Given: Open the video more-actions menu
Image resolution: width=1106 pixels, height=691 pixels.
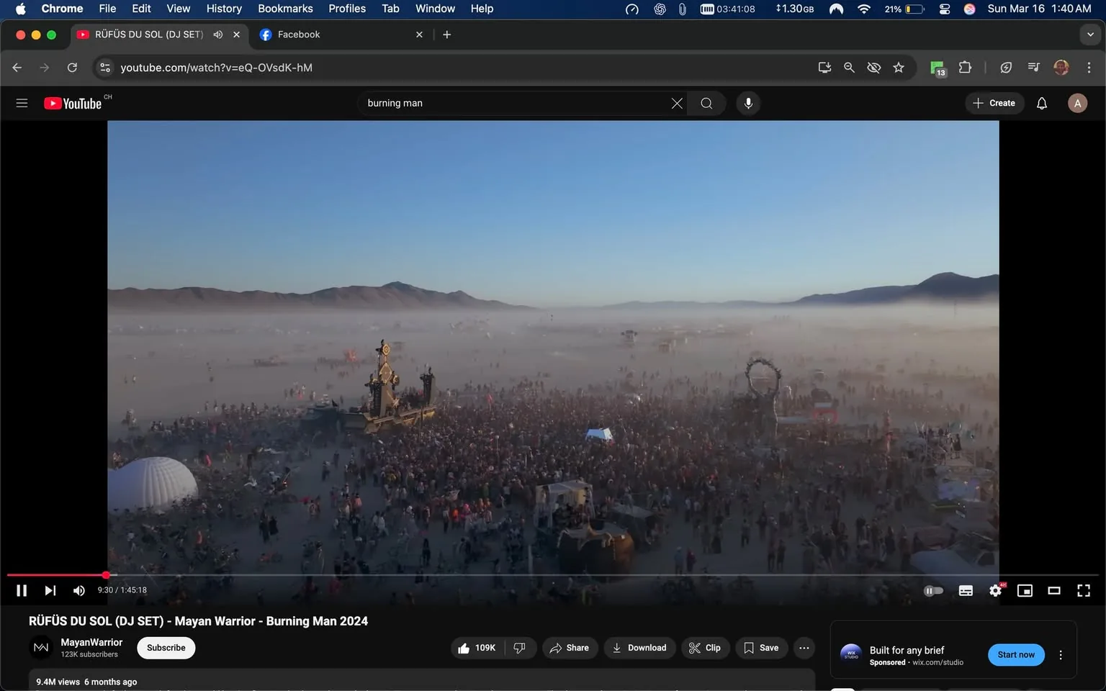Looking at the screenshot, I should (x=804, y=648).
